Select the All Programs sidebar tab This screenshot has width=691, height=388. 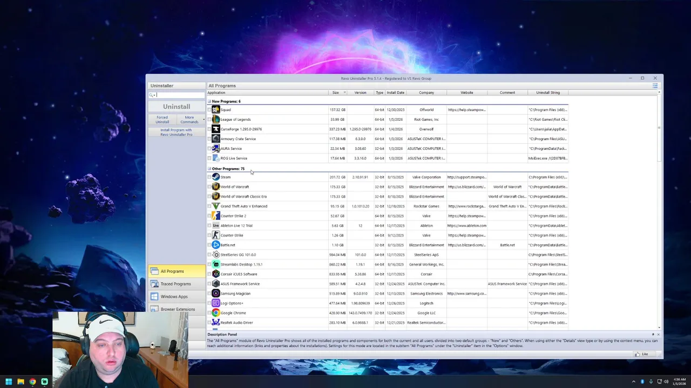(x=177, y=271)
